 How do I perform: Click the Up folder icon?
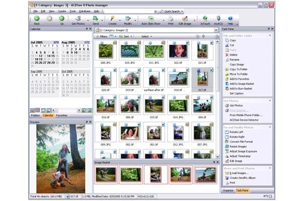[x=62, y=19]
